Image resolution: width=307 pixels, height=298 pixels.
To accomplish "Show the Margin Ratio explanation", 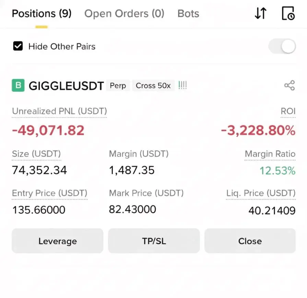I will [270, 154].
